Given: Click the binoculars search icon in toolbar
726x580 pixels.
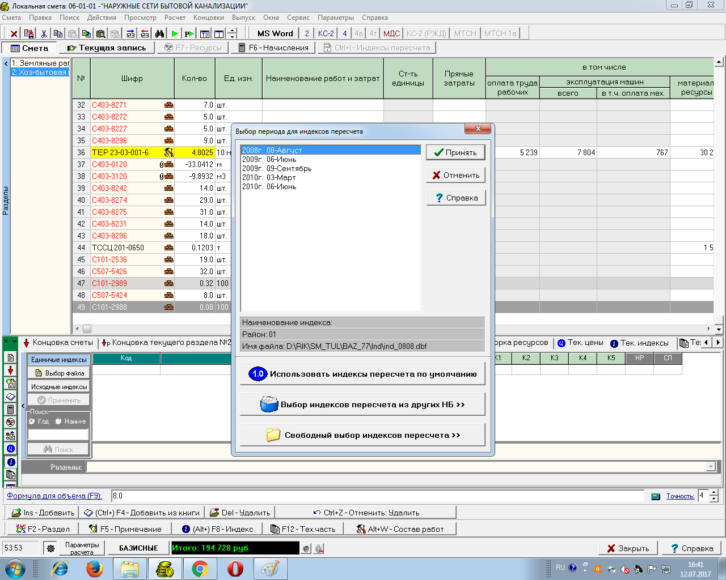Looking at the screenshot, I should coord(160,34).
